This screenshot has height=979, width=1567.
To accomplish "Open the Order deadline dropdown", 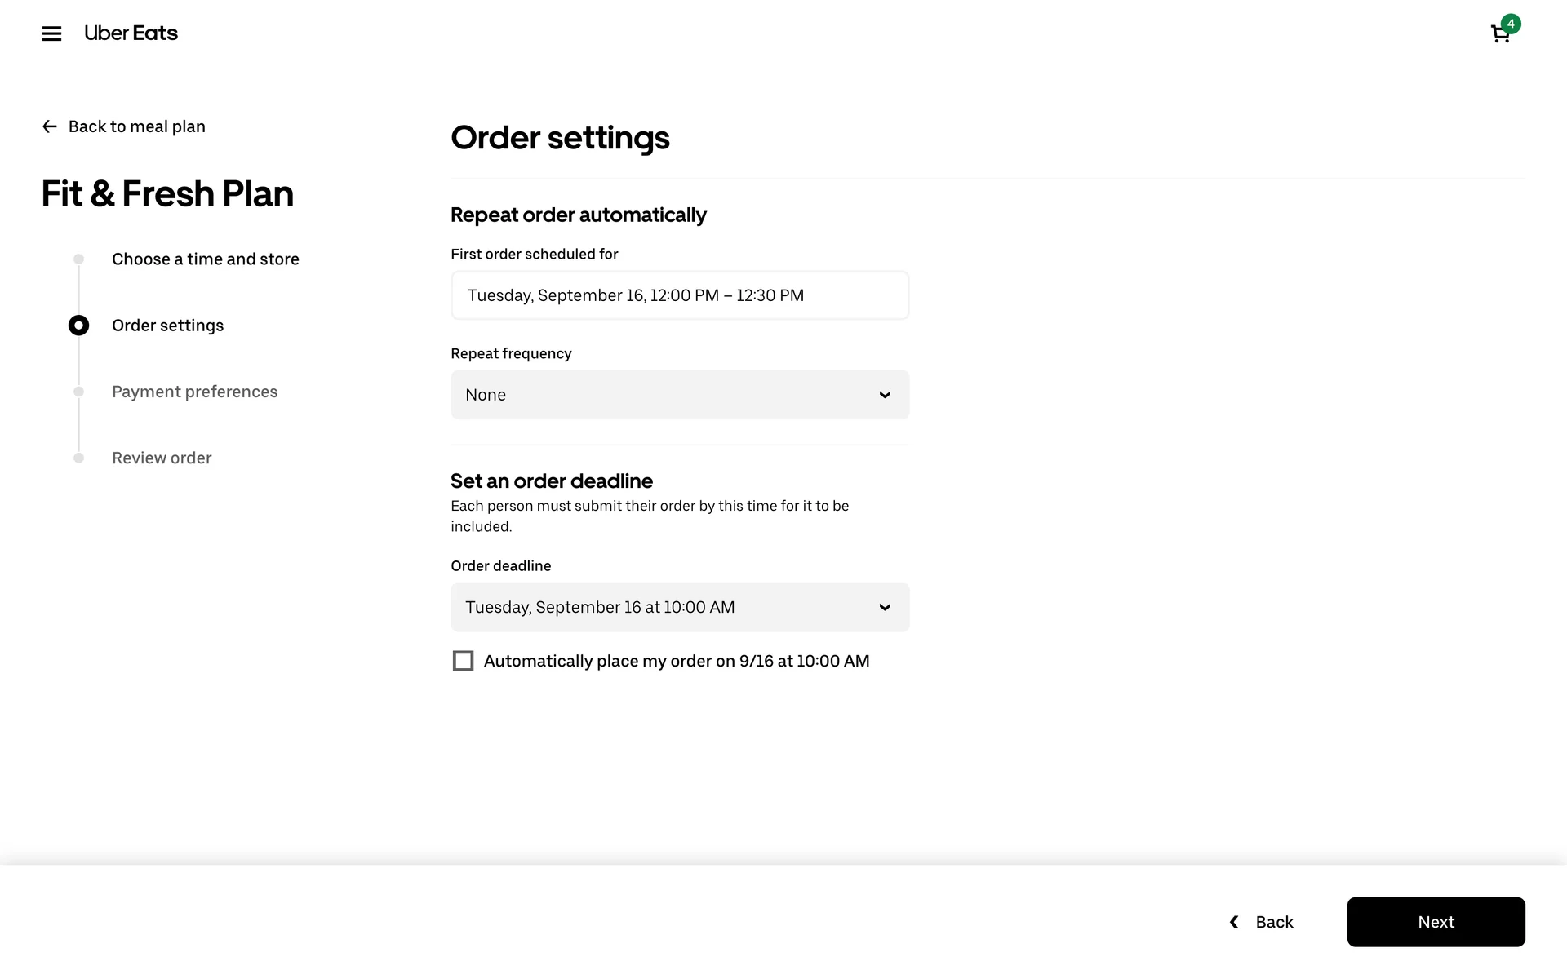I will click(679, 607).
